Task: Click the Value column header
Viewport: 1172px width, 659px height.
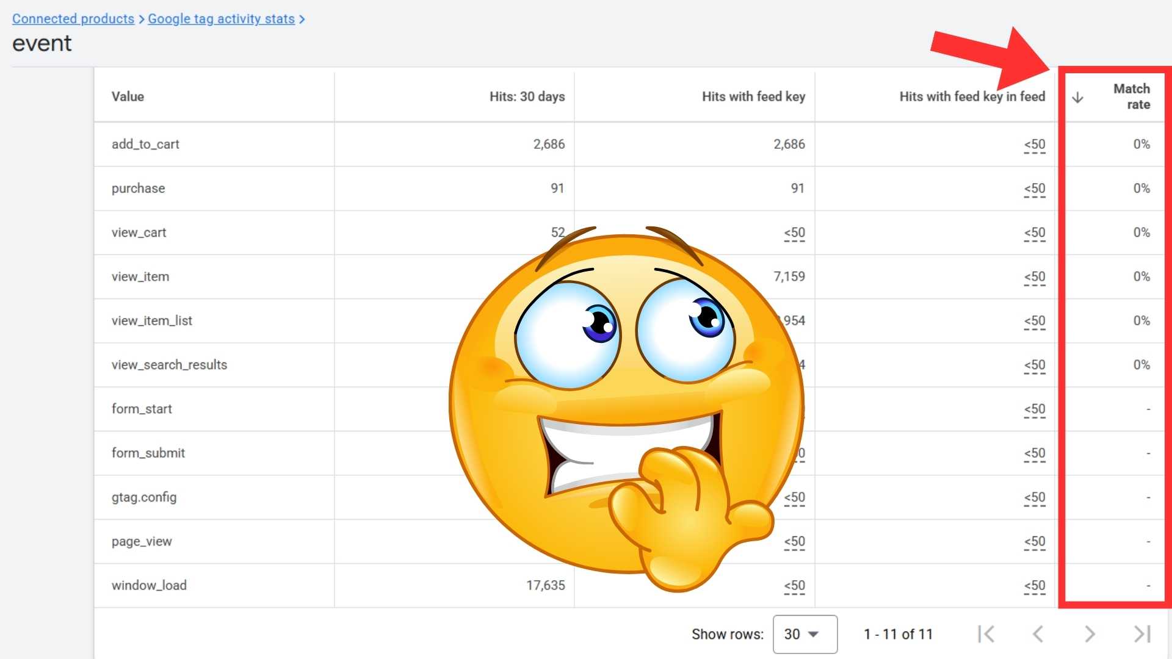Action: coord(128,96)
